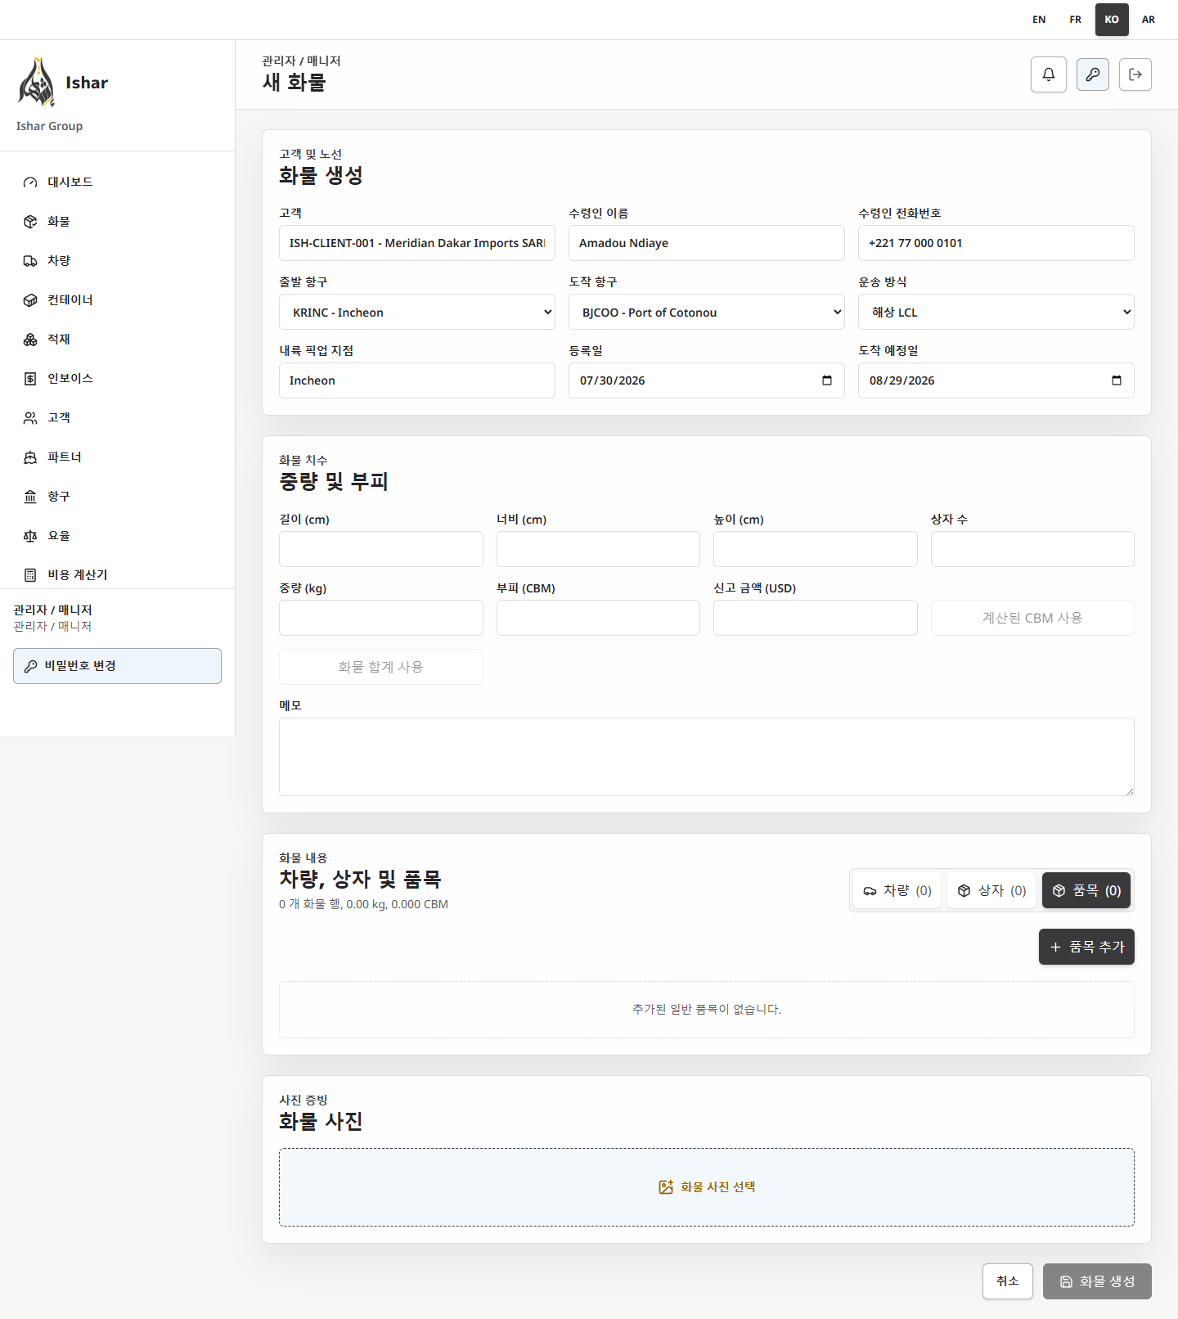Expand the 출발 항구 KRINC - Incheon dropdown

417,312
